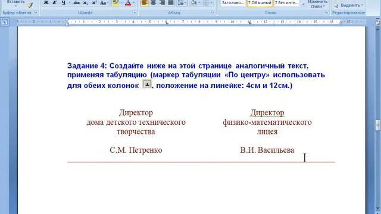Click the vertical scrollbar thumb
Screen dimensions: 381x214
coord(378,125)
